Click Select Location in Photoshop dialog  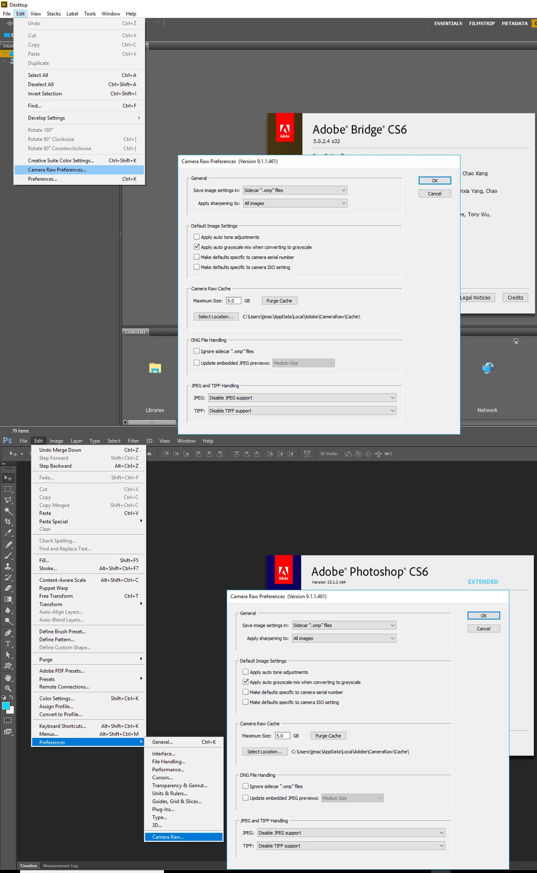[265, 752]
